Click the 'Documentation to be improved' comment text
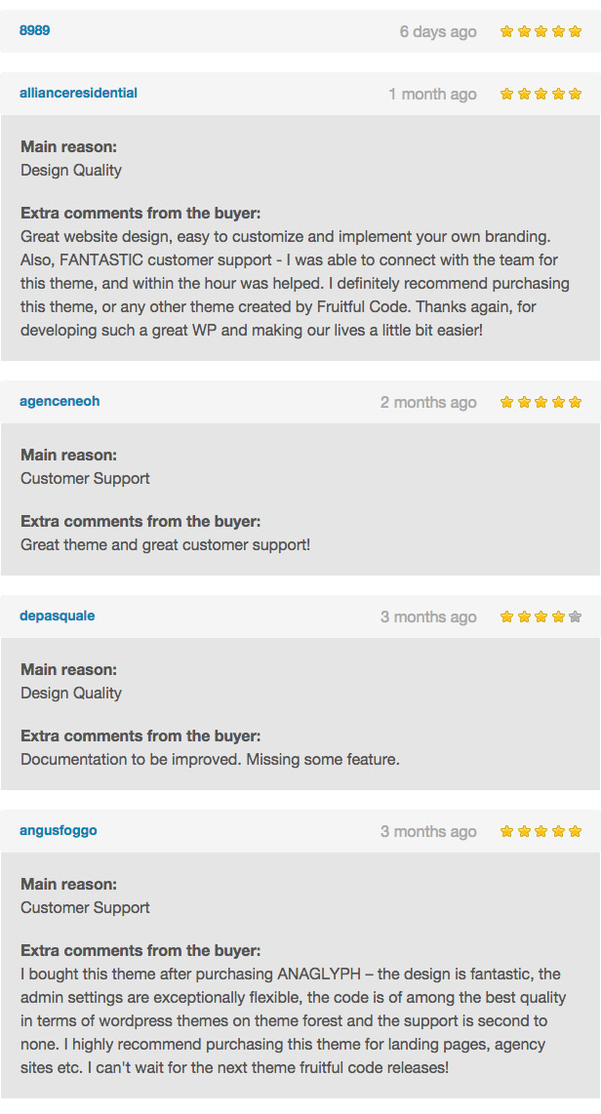This screenshot has width=601, height=1114. coord(211,760)
